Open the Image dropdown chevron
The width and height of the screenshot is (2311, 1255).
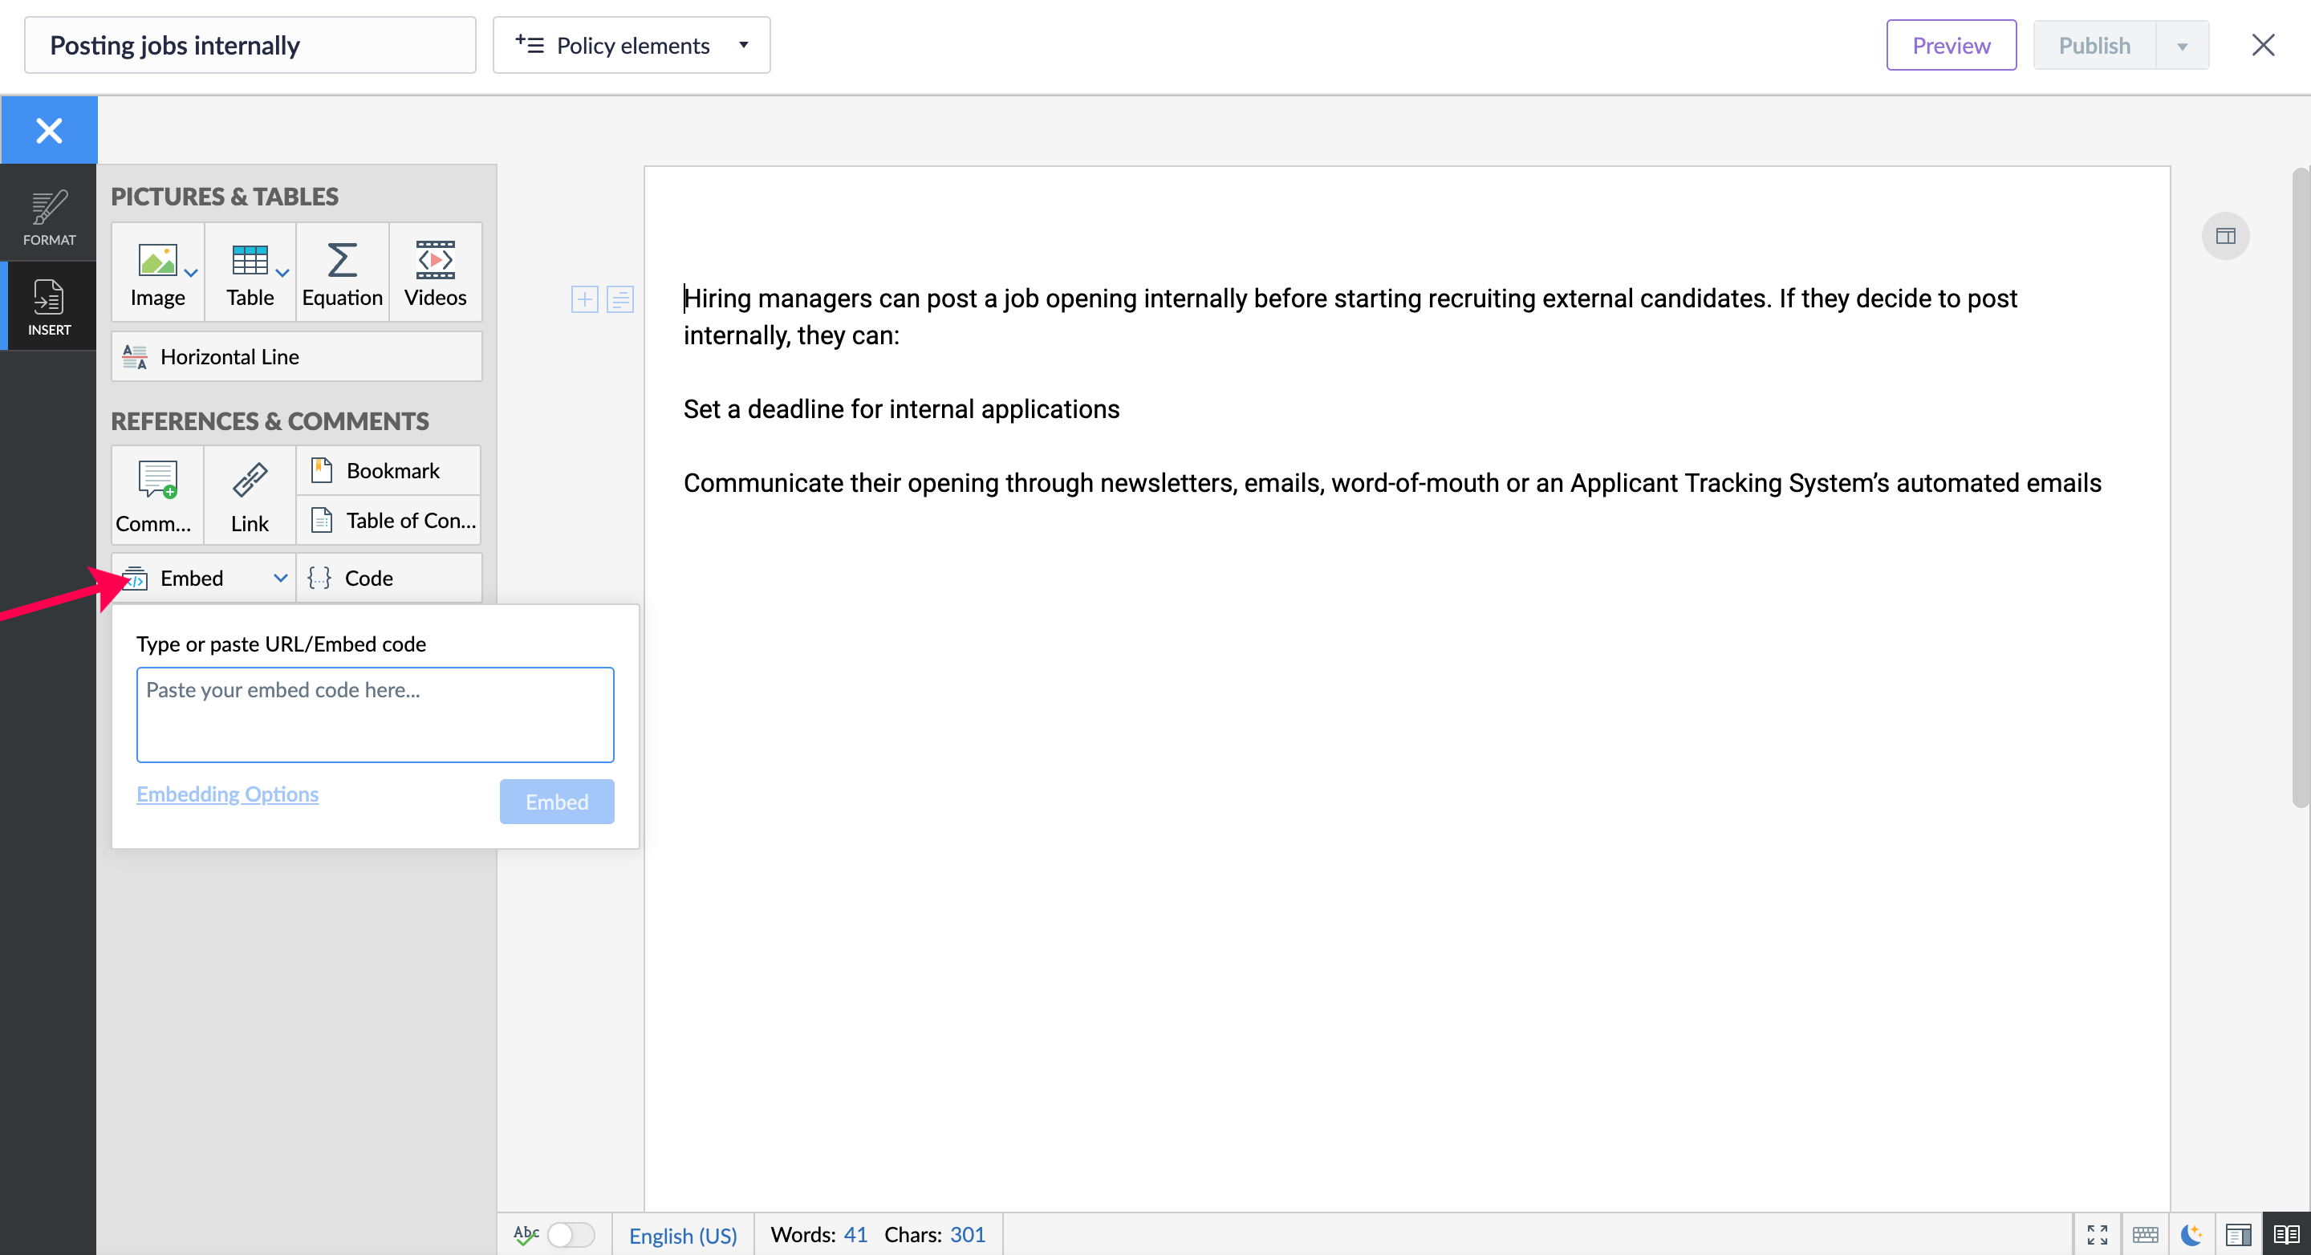(x=191, y=273)
